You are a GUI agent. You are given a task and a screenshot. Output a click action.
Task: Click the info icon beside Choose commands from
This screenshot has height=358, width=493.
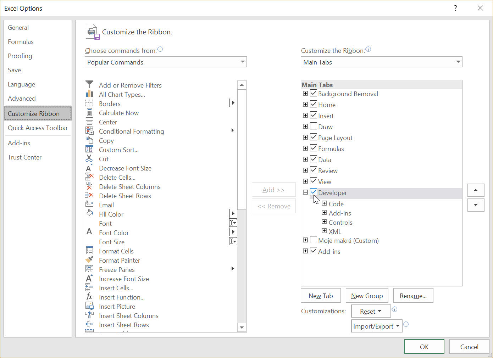[x=160, y=49]
